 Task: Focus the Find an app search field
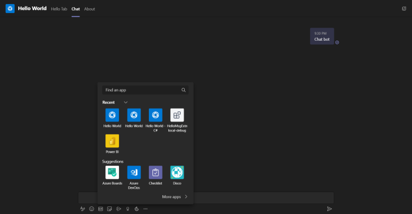click(x=145, y=90)
